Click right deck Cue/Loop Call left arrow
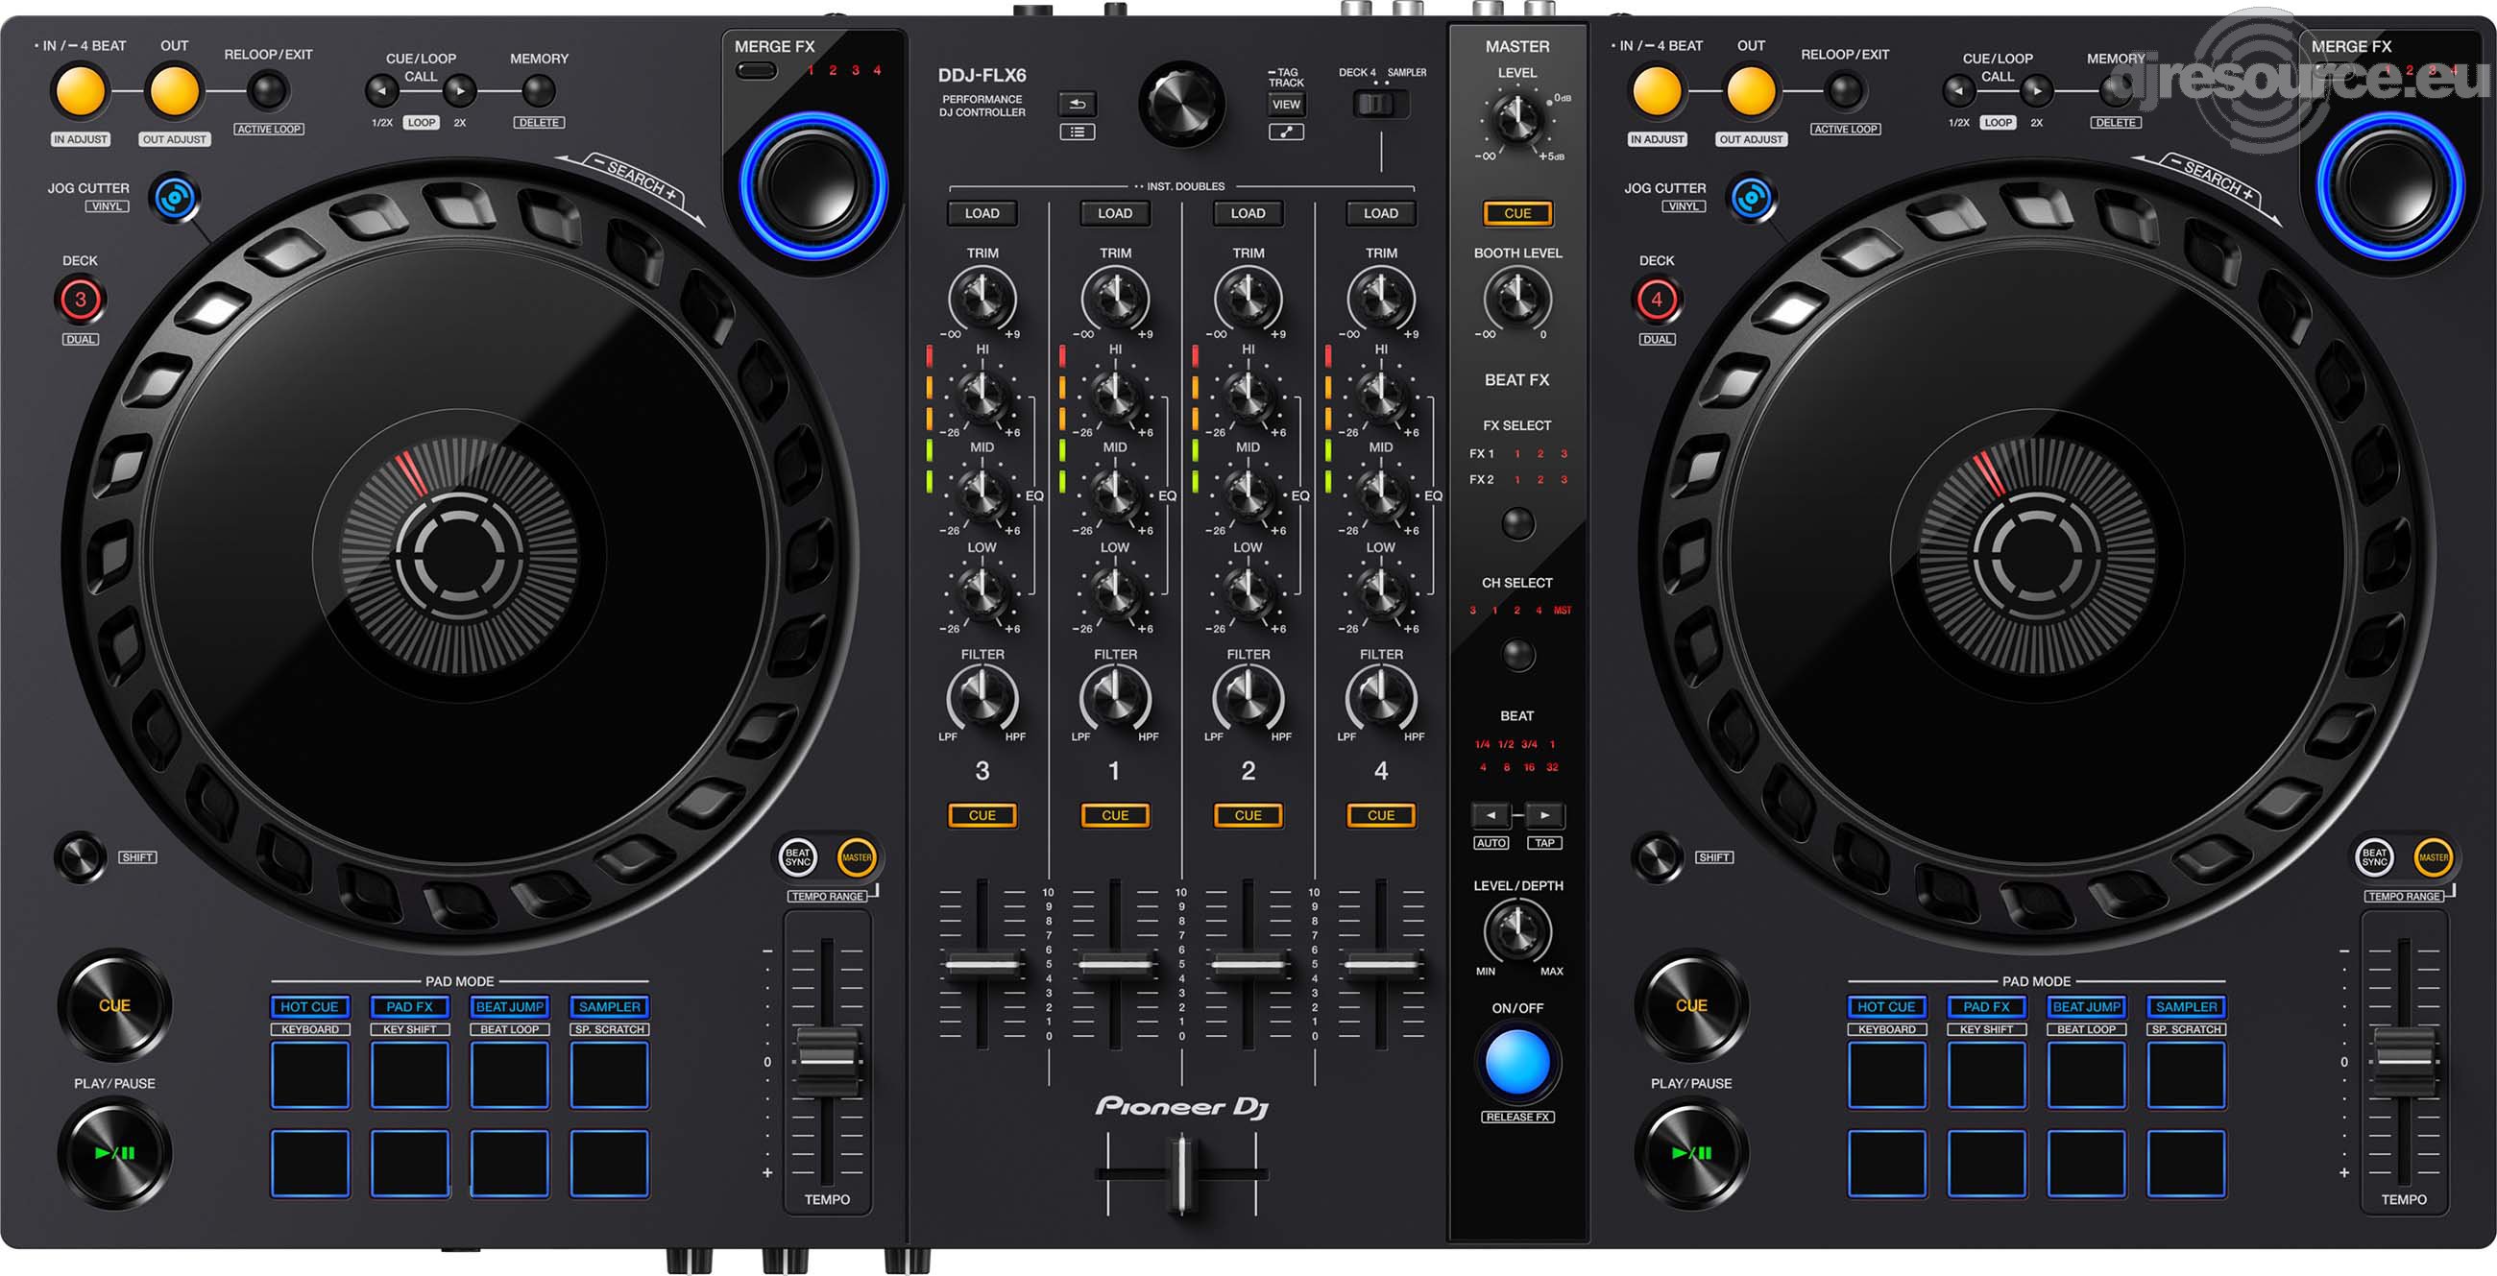Viewport: 2497px width, 1276px height. tap(1959, 91)
